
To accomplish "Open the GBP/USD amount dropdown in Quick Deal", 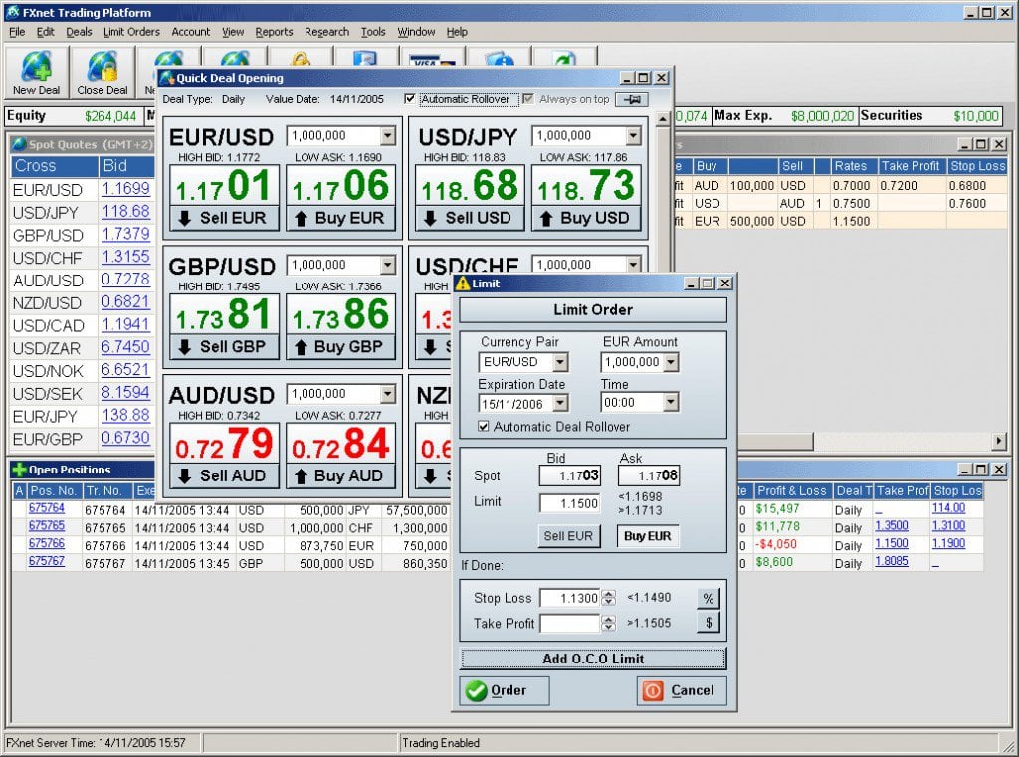I will click(388, 265).
